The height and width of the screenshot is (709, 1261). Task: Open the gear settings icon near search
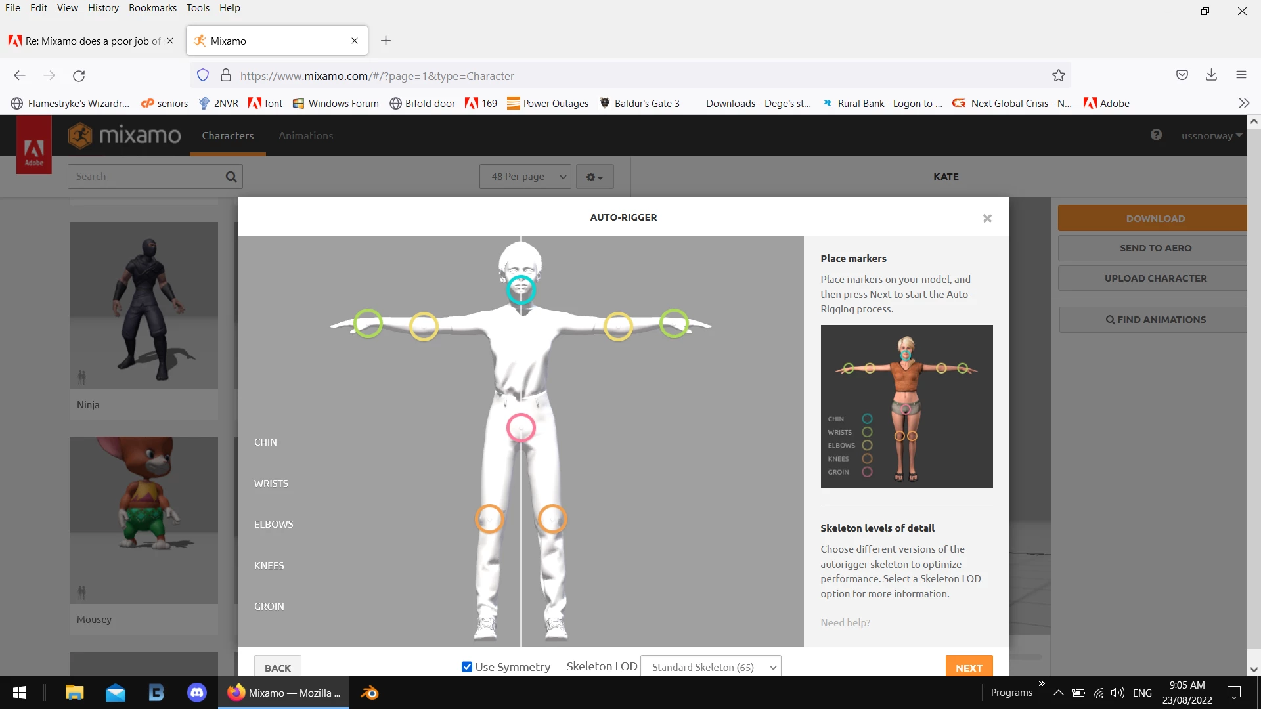coord(594,177)
